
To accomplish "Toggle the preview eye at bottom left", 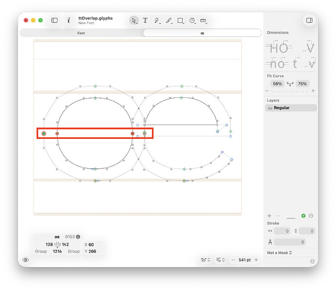I will tap(26, 260).
